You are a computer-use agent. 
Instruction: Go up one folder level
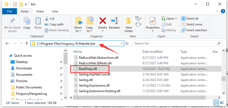(26, 43)
